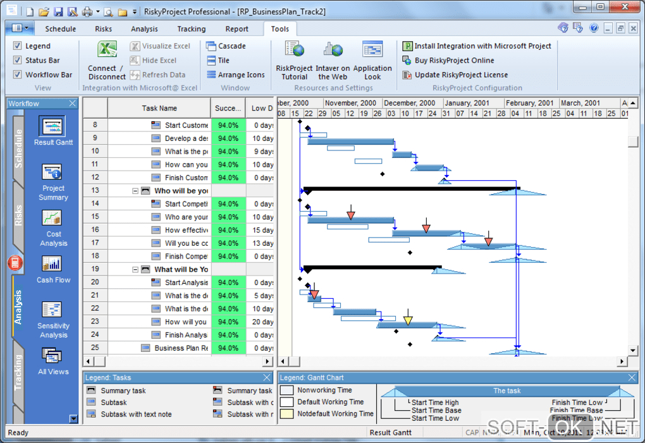This screenshot has height=443, width=645.
Task: Open the Cost Analysis view icon
Action: coord(52,218)
